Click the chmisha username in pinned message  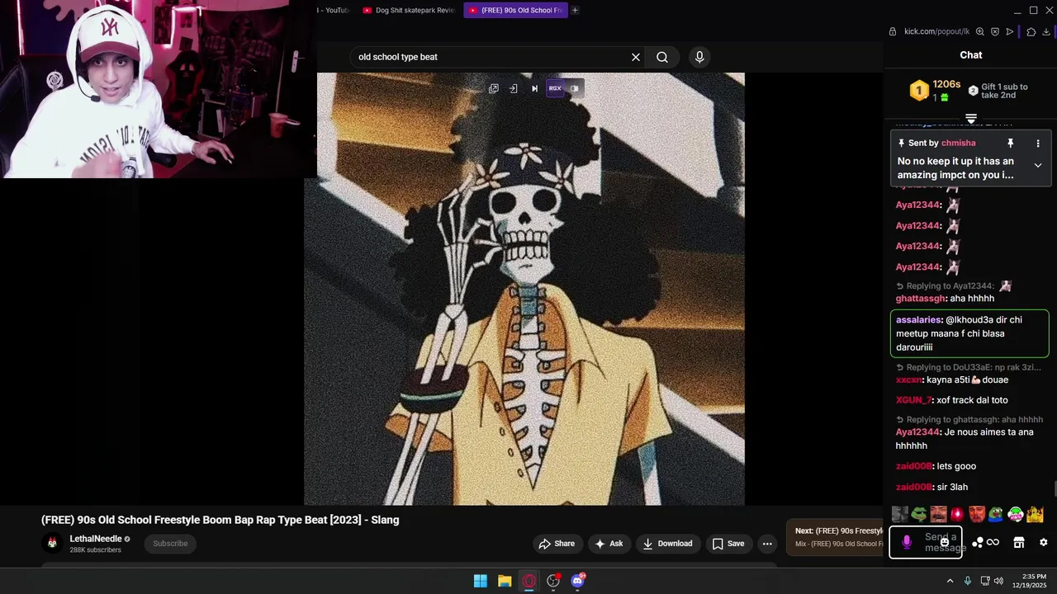[x=958, y=143]
